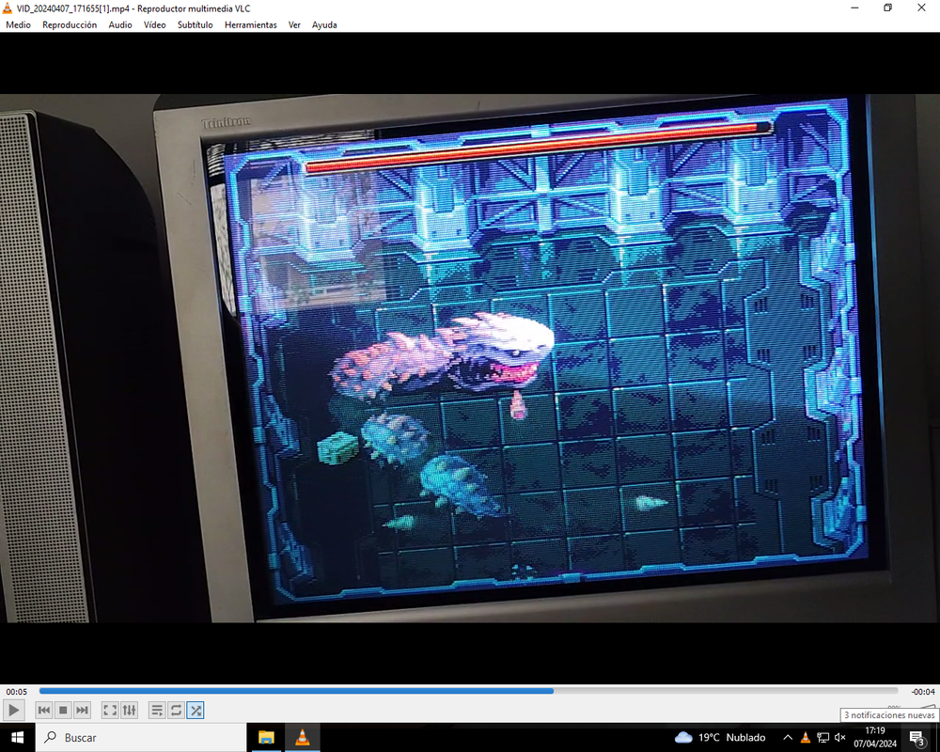Open the Medio menu

click(18, 24)
